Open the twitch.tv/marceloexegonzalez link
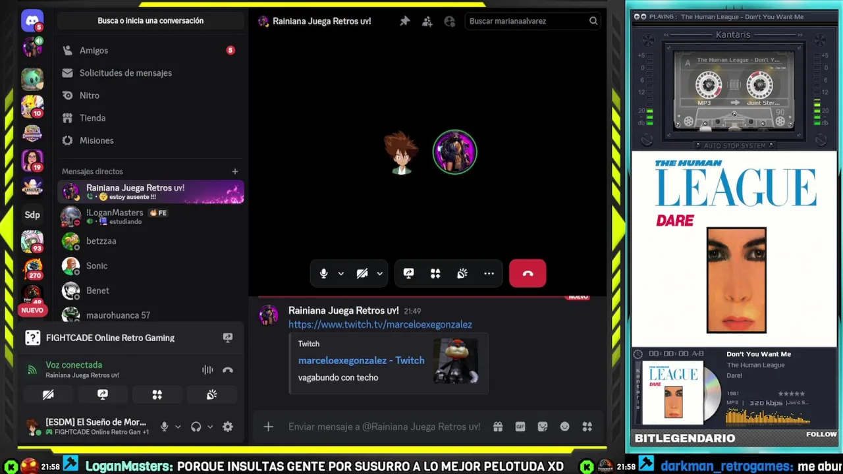The width and height of the screenshot is (843, 474). [380, 325]
